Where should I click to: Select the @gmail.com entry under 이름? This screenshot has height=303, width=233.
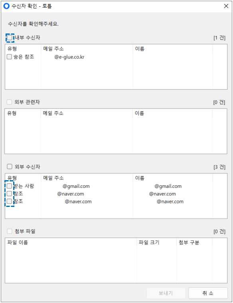point(168,186)
